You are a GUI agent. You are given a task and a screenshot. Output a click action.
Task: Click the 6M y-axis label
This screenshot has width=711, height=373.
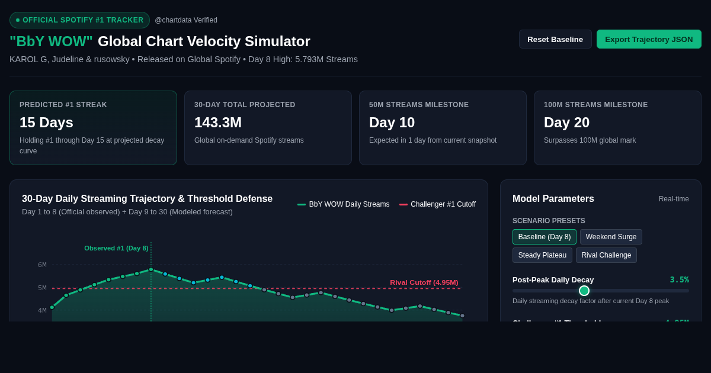click(42, 265)
